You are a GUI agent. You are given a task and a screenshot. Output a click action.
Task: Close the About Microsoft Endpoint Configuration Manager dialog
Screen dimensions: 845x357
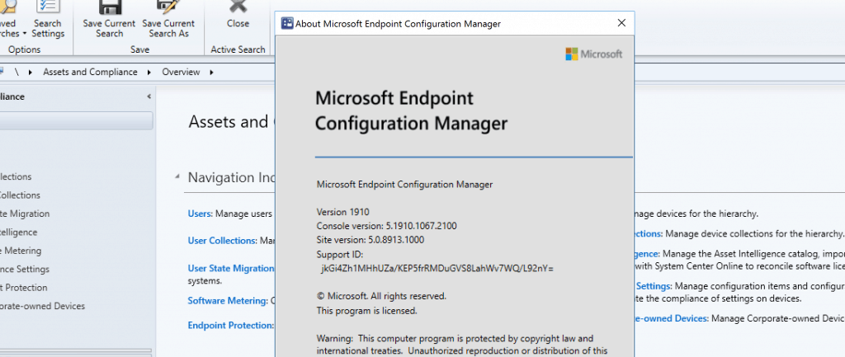(621, 23)
